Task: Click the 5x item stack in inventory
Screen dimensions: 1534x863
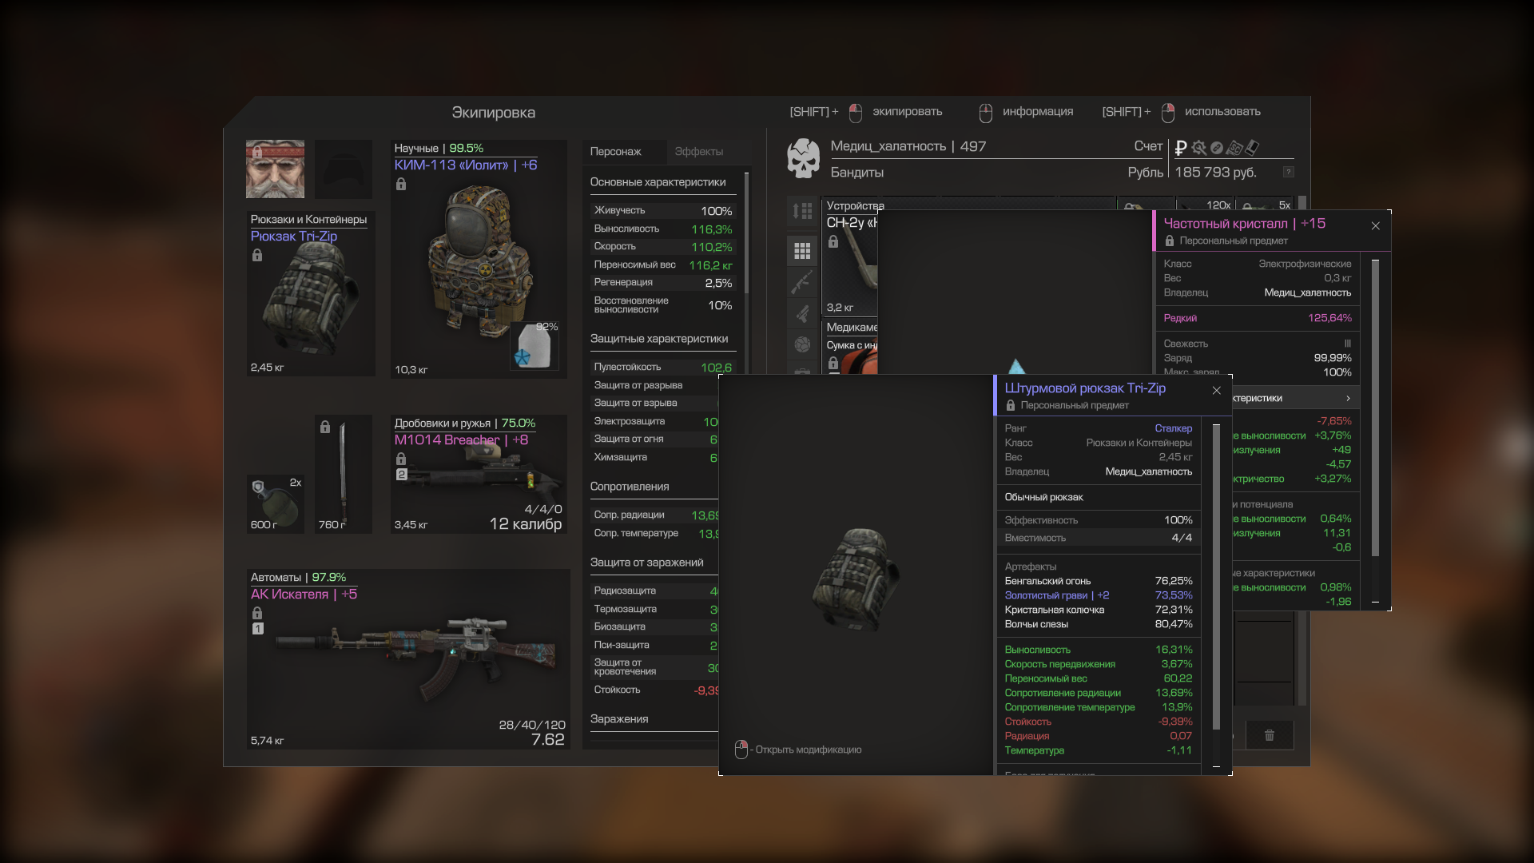Action: click(x=1265, y=205)
